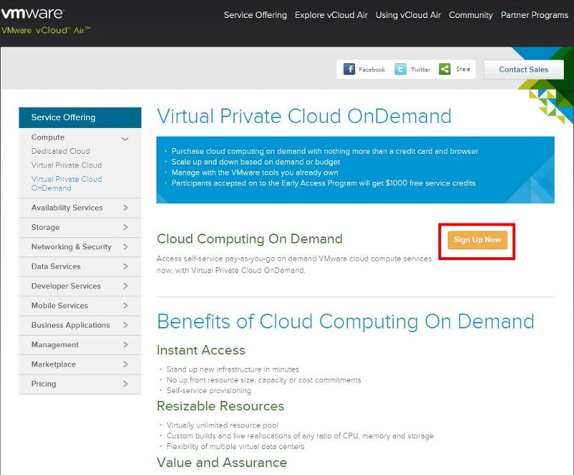Click Benefits of Cloud Computing heading
574x475 pixels.
click(345, 322)
